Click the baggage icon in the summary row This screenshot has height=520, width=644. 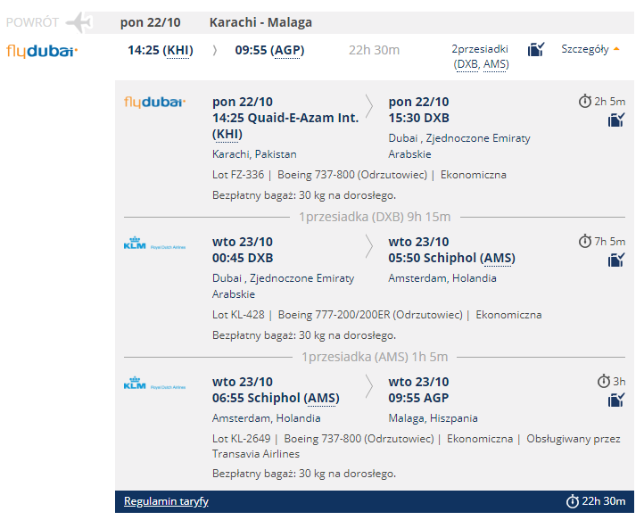pyautogui.click(x=536, y=49)
